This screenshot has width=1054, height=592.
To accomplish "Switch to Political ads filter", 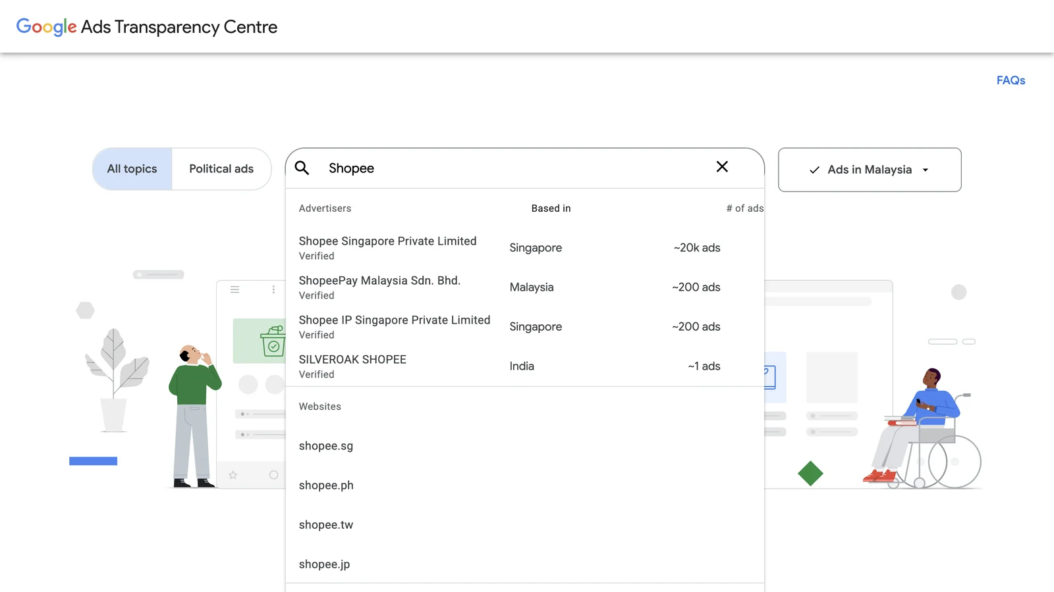I will click(221, 169).
